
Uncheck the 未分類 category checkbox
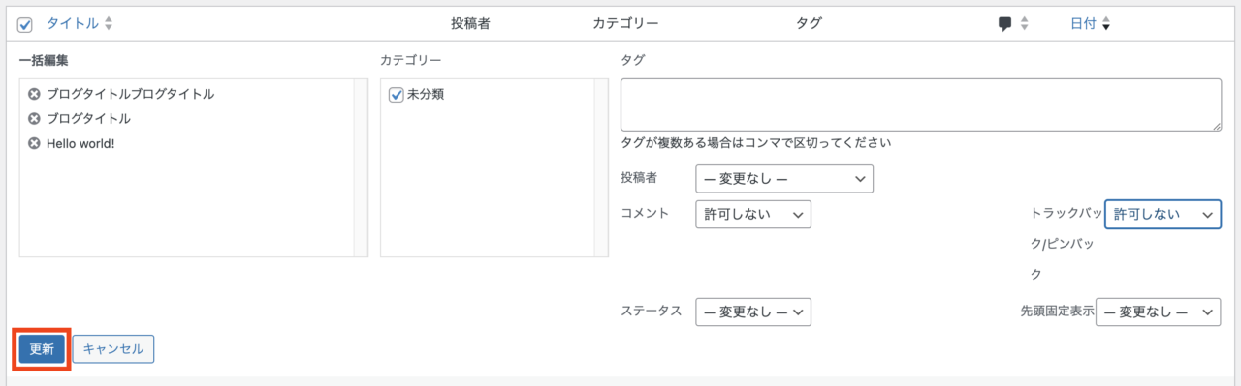[396, 95]
